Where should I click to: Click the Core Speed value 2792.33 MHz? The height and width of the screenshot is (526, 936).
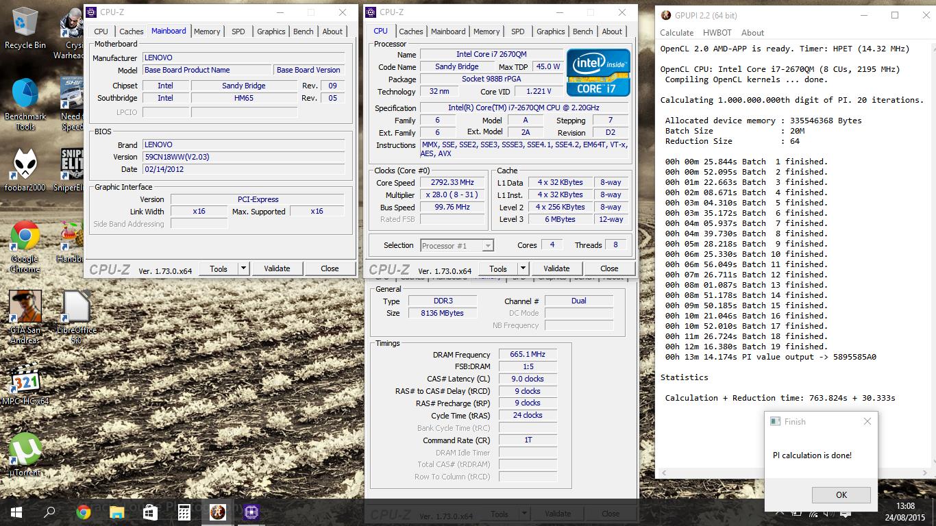pos(454,182)
